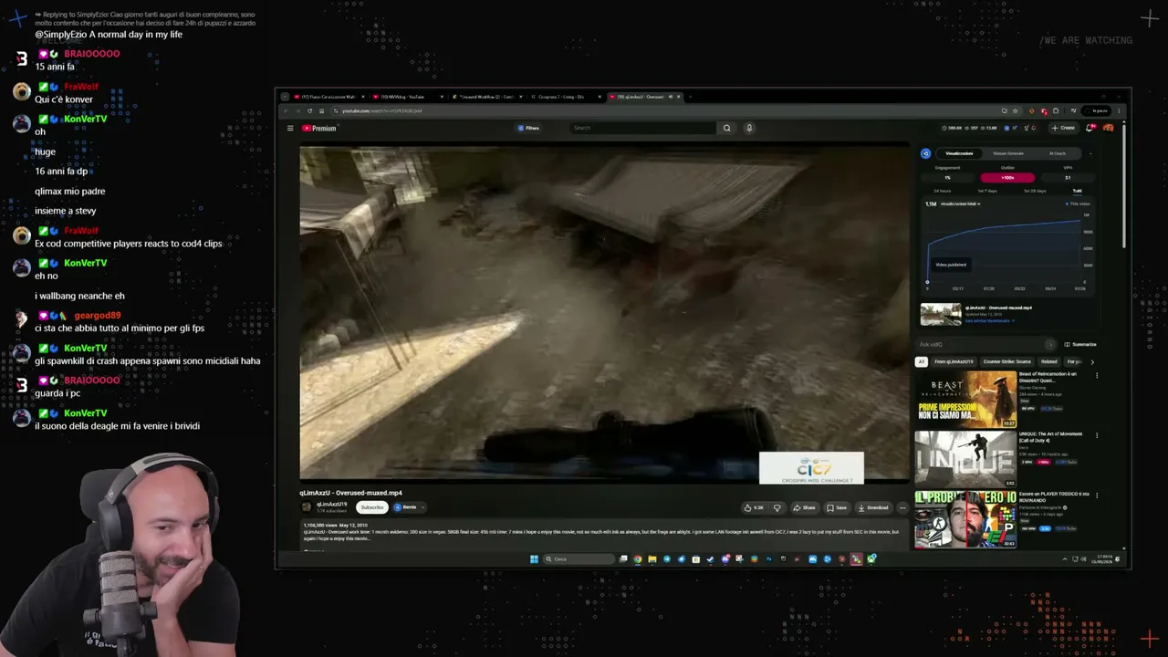
Task: Open the Remix dropdown under the video
Action: coord(409,507)
